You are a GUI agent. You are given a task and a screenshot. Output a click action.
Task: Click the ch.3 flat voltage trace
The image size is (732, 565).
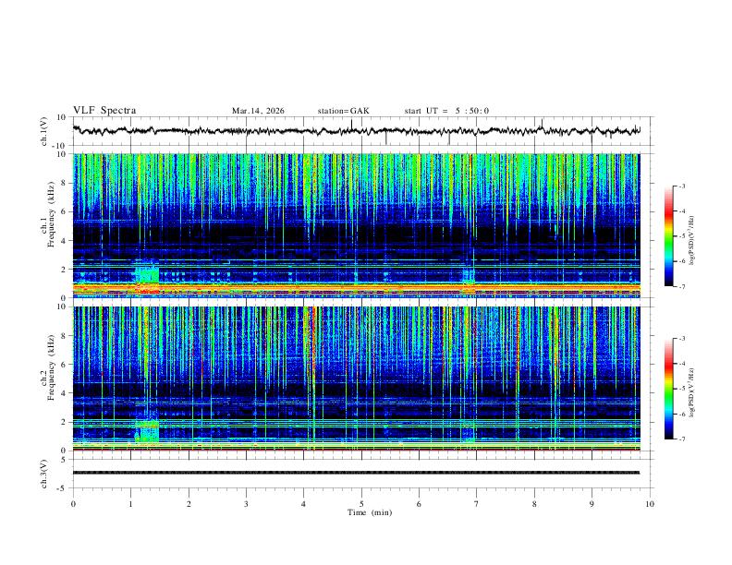[356, 473]
